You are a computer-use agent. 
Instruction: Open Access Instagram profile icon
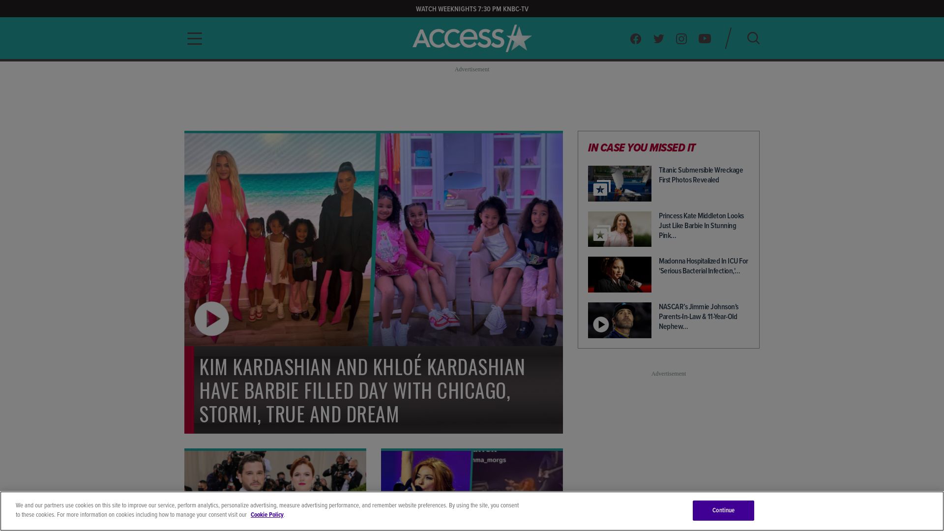(681, 39)
